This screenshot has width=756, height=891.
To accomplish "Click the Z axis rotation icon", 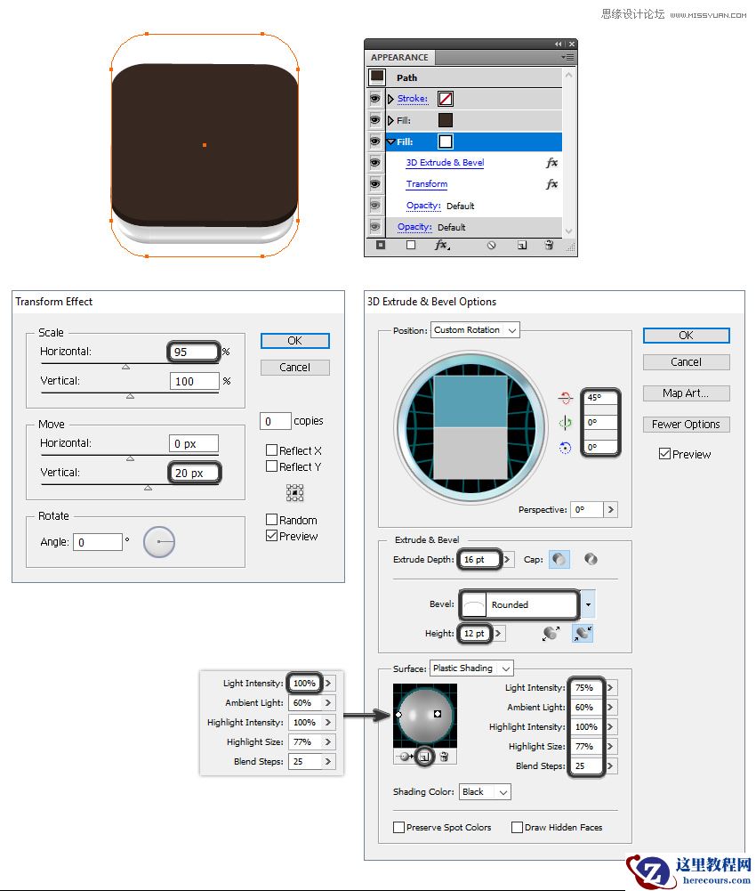I will (x=565, y=448).
